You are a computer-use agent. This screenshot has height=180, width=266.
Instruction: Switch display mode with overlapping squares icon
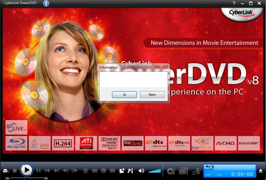point(122,171)
